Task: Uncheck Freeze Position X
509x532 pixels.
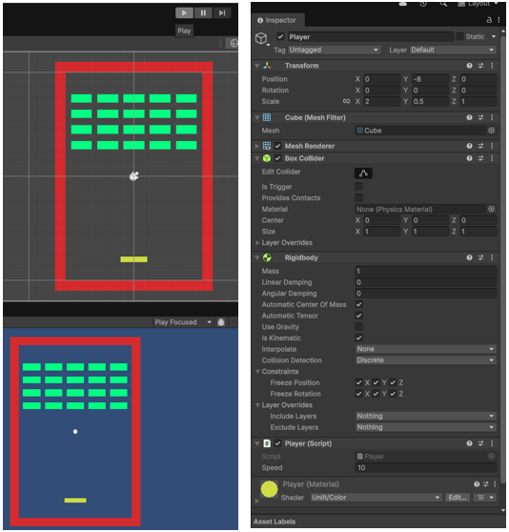Action: tap(358, 382)
